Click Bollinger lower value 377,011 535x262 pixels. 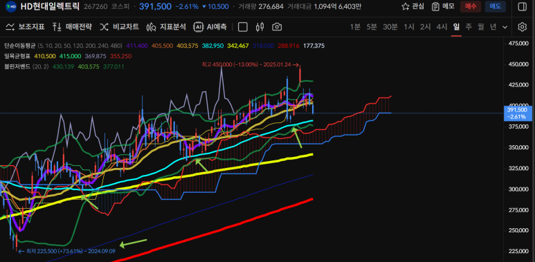pyautogui.click(x=114, y=66)
